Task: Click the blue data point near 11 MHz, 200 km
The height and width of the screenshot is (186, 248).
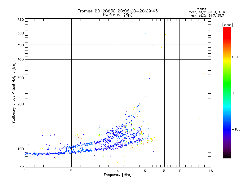Action: click(188, 103)
